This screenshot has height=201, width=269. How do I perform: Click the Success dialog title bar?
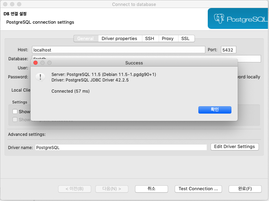[134, 63]
